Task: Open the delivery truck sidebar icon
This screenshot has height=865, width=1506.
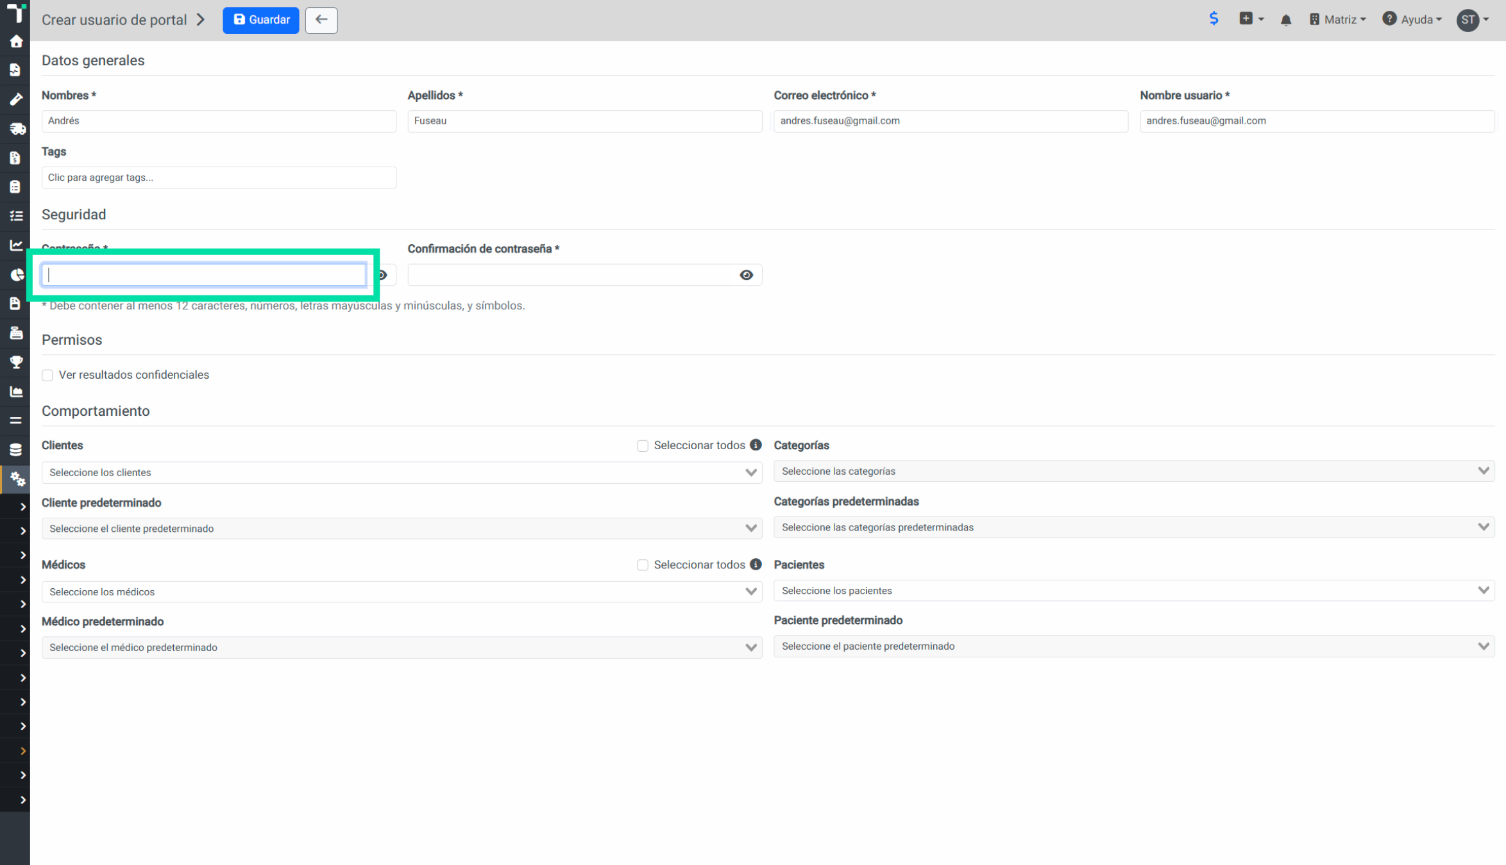Action: pyautogui.click(x=17, y=129)
